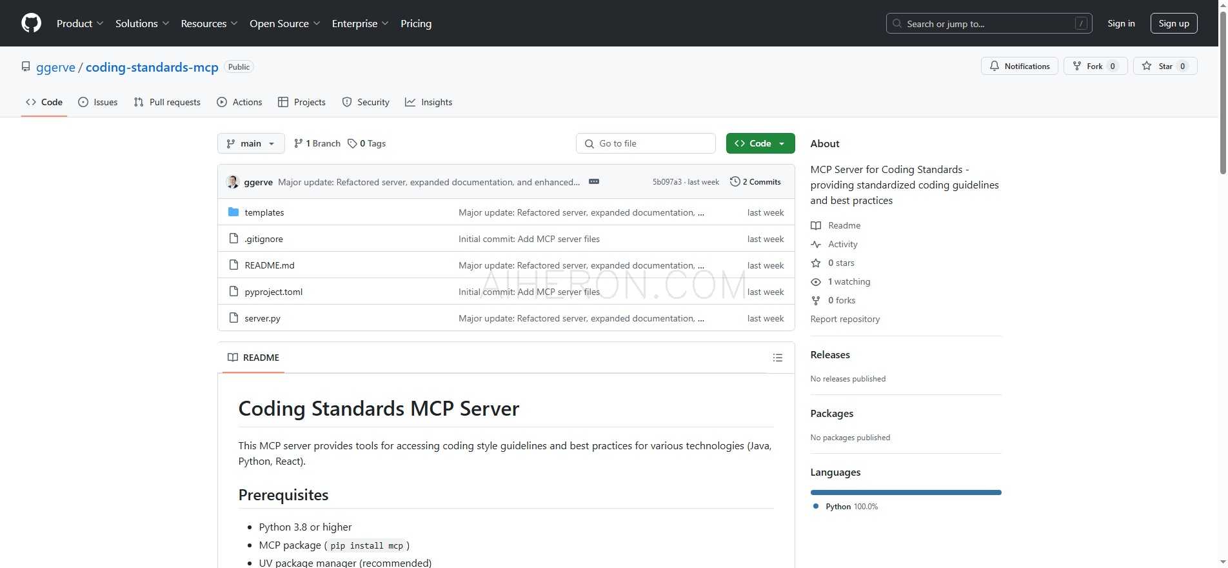The height and width of the screenshot is (568, 1228).
Task: Open the Solutions dropdown menu
Action: (142, 23)
